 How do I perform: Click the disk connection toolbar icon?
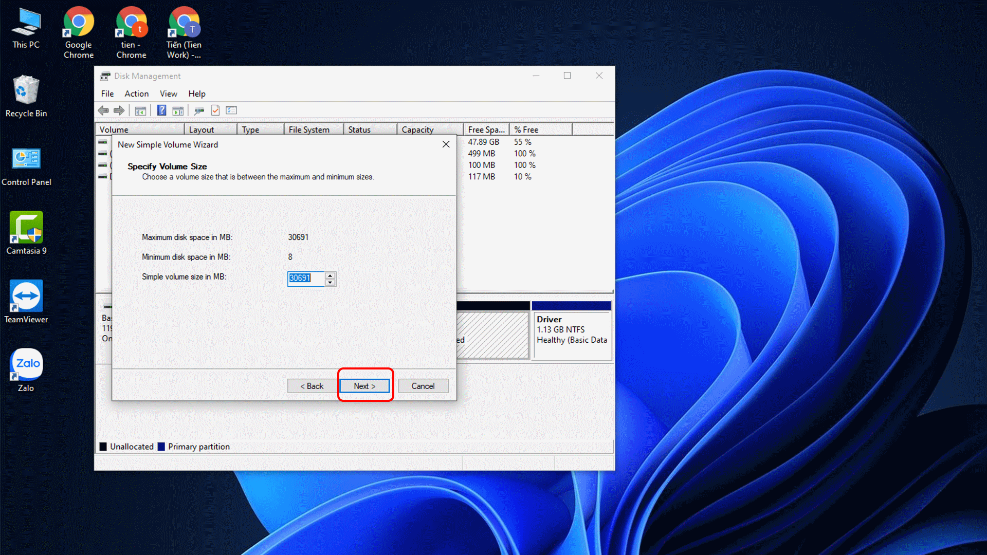pyautogui.click(x=199, y=110)
